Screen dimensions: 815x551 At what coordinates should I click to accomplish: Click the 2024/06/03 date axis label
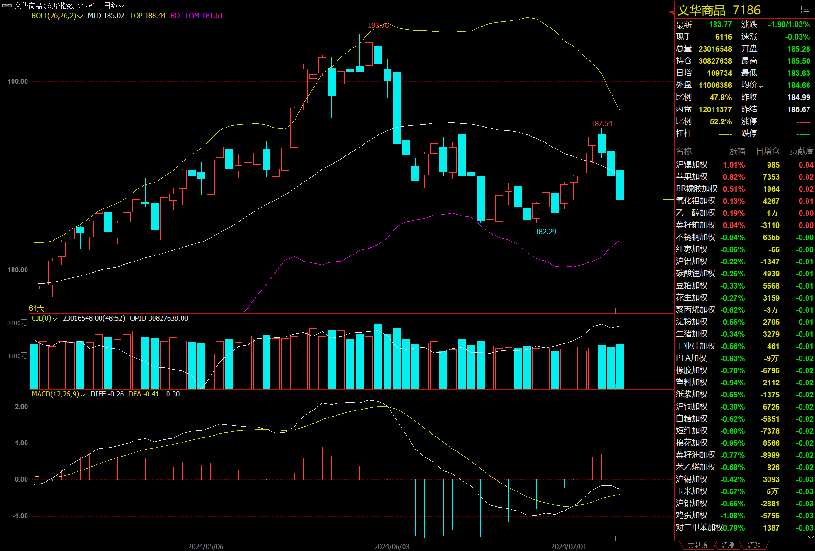(392, 546)
